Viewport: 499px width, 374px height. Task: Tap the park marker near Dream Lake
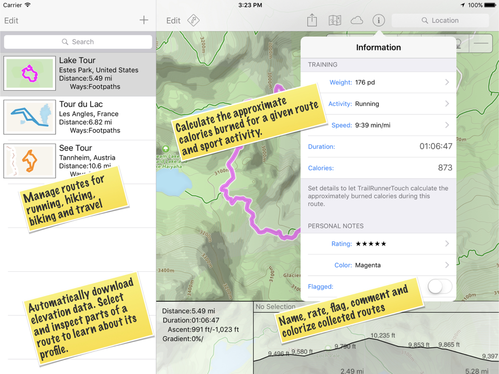coord(166,149)
